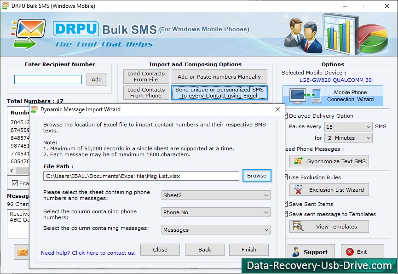Viewport: 398px width, 274px height.
Task: Select Send personalized SMS using Excel
Action: tap(219, 91)
